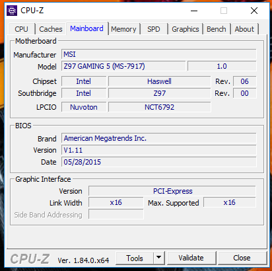
Task: Open the Caches tab
Action: coord(51,29)
